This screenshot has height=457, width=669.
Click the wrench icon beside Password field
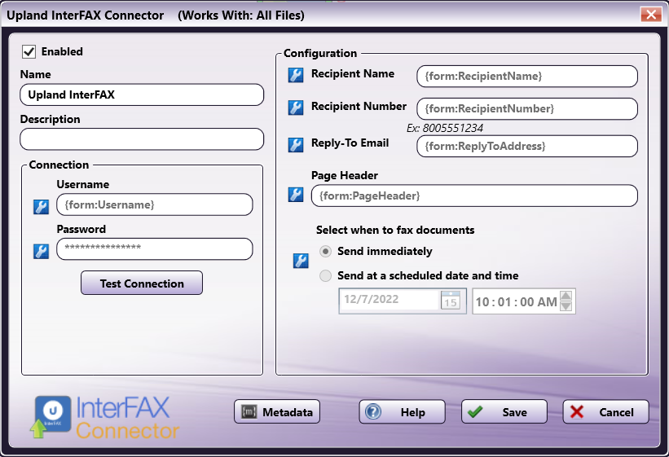click(x=41, y=252)
